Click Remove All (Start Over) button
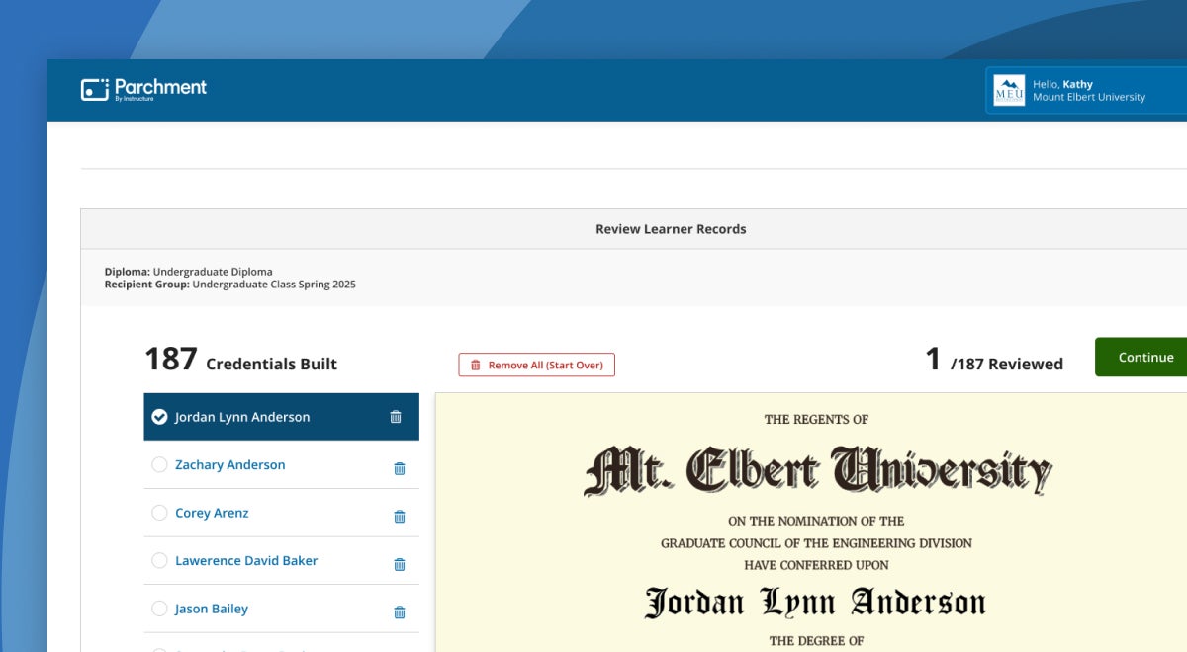 pos(536,365)
